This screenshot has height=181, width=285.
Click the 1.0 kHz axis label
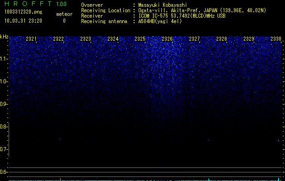point(3,81)
